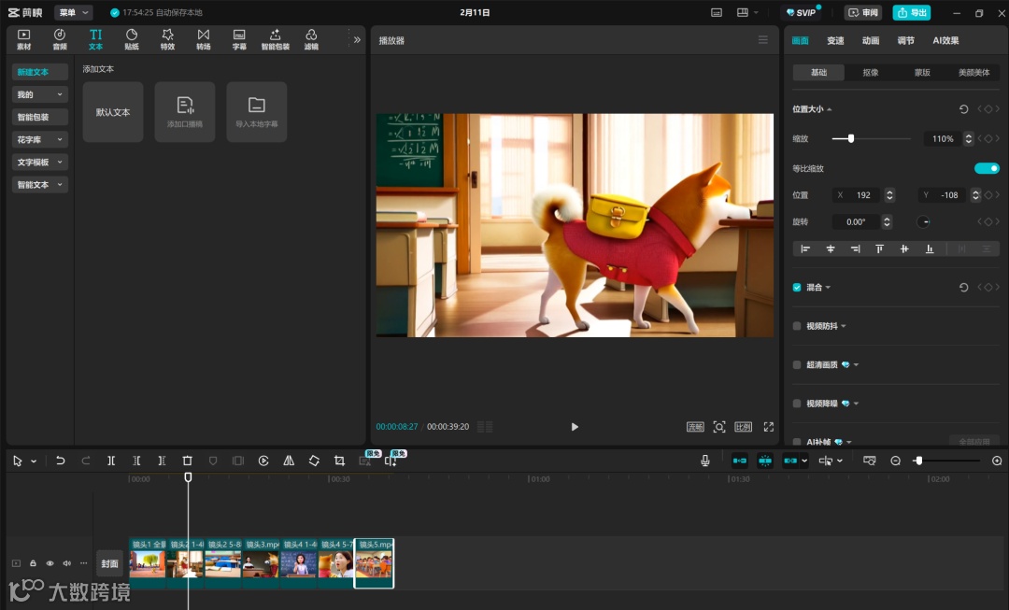Split the clip at the playhead
This screenshot has width=1009, height=610.
pyautogui.click(x=111, y=461)
